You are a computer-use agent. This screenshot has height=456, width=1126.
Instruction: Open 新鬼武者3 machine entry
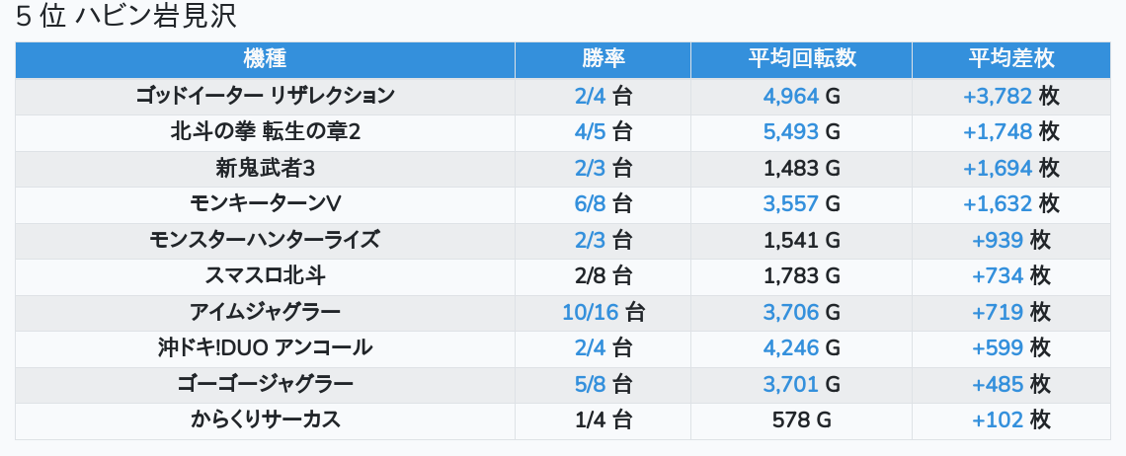click(265, 168)
